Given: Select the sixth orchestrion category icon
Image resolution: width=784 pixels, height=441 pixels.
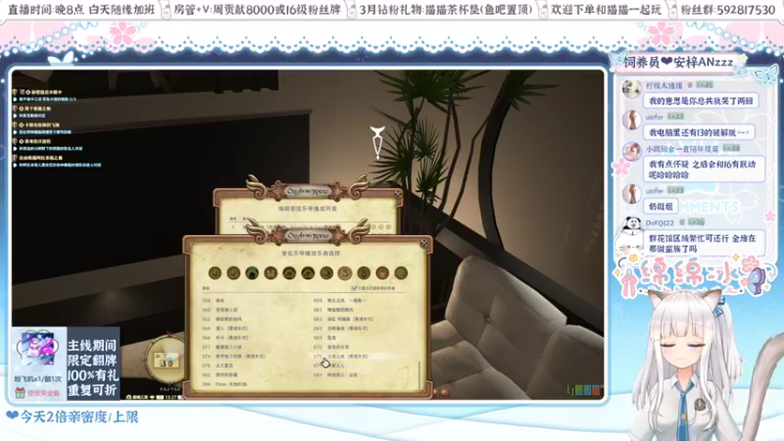Looking at the screenshot, I should coord(308,273).
